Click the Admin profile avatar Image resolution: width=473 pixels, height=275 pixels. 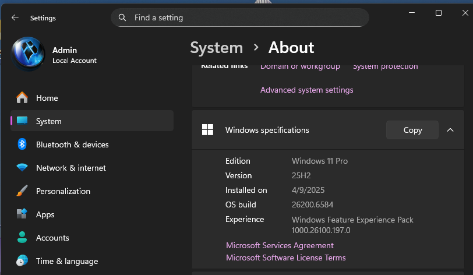point(28,54)
